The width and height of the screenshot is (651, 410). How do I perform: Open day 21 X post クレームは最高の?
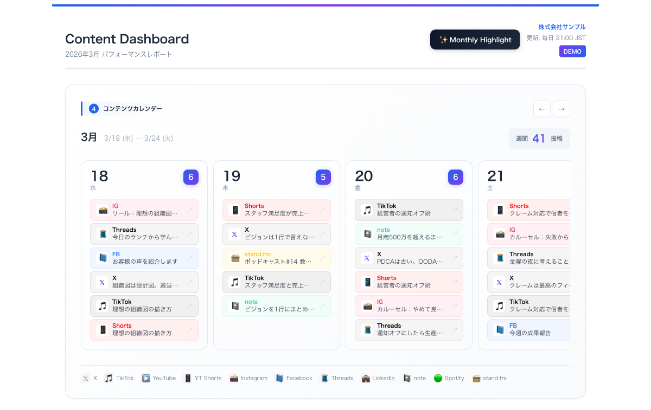point(529,282)
